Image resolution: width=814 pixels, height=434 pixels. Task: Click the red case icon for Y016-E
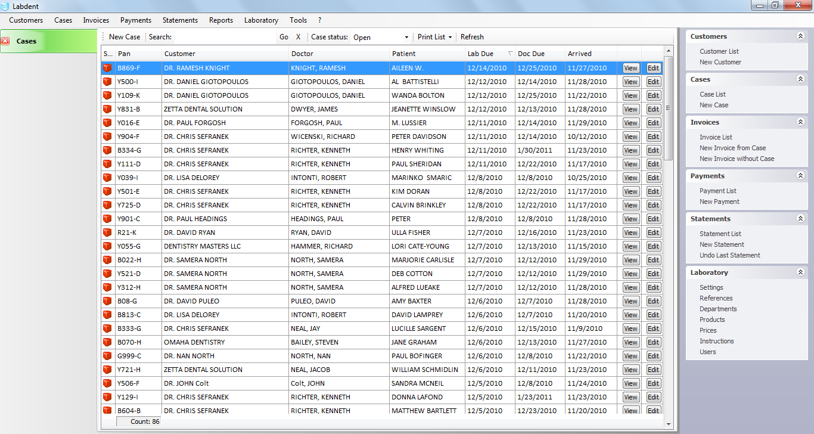107,123
